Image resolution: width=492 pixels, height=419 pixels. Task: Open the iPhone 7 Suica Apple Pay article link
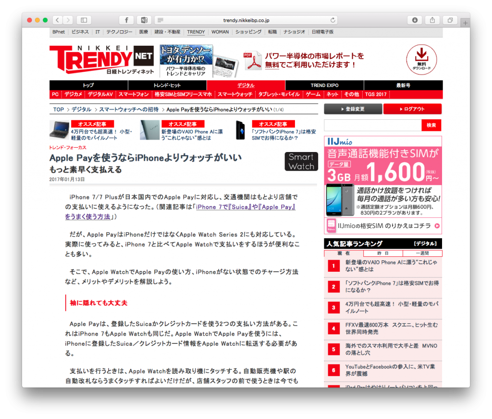(181, 212)
